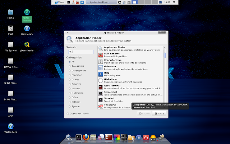The width and height of the screenshot is (230, 144).
Task: Select Root Terminal in the list
Action: coord(130,87)
